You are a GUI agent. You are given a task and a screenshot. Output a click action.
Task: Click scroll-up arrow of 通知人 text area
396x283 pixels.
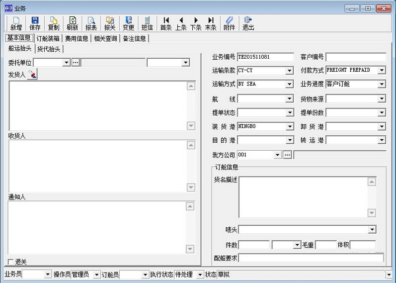tap(190, 206)
